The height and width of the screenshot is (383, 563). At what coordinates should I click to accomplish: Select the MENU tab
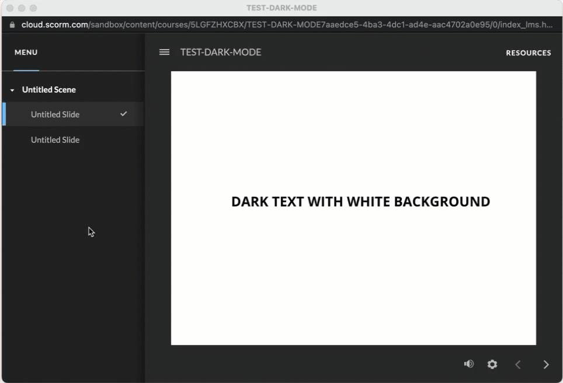(26, 53)
